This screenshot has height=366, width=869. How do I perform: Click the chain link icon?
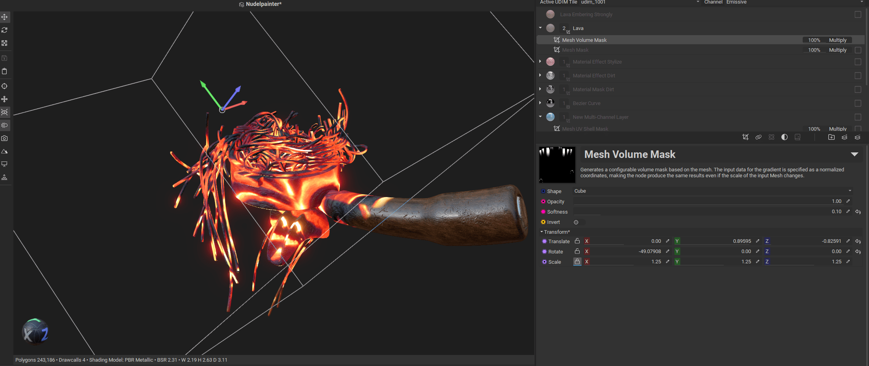point(758,137)
